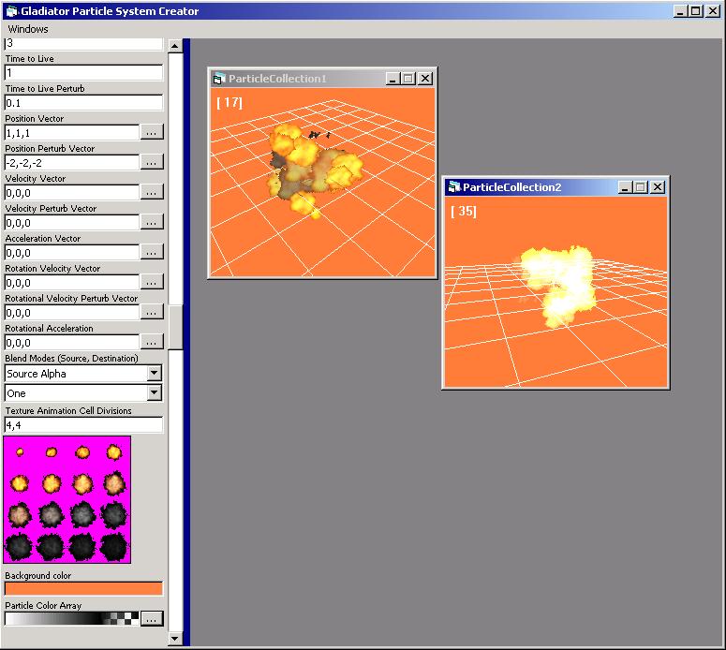Image resolution: width=726 pixels, height=650 pixels.
Task: Click the partially visible top field showing 3
Action: [x=83, y=44]
